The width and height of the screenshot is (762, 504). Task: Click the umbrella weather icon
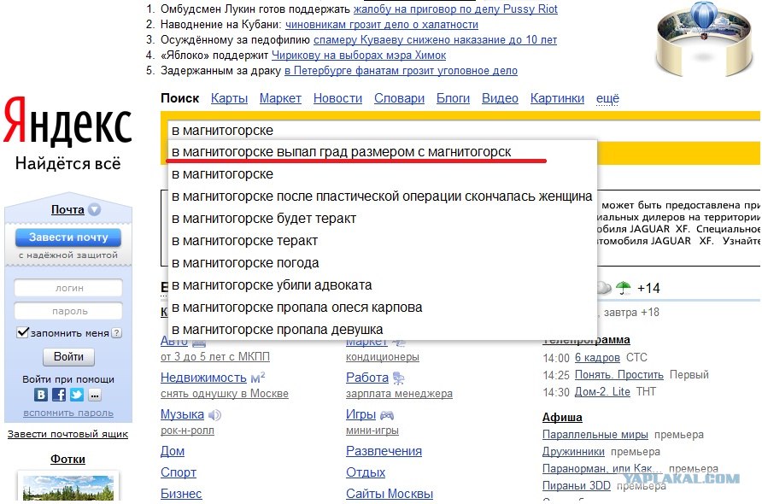click(x=623, y=288)
